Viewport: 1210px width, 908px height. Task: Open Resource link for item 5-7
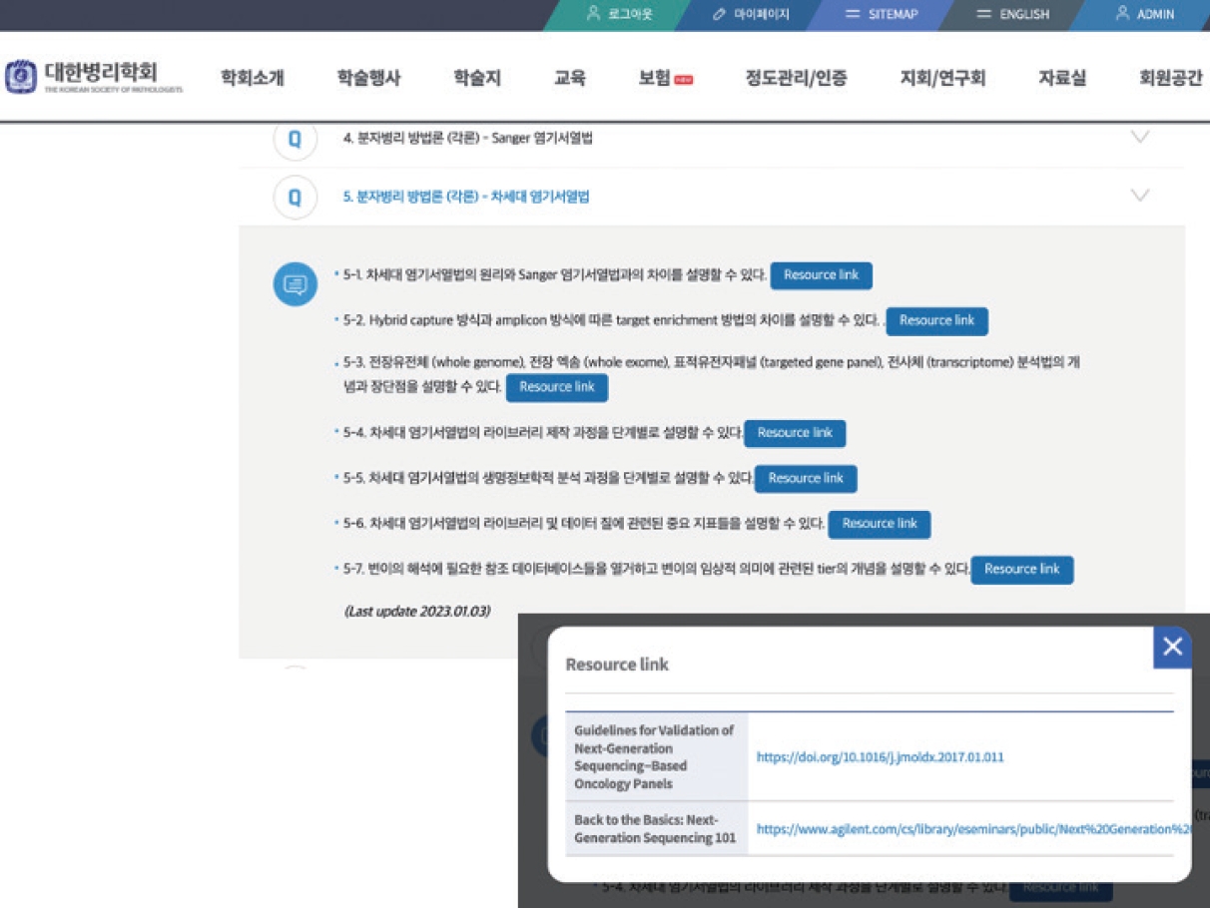click(x=1022, y=570)
